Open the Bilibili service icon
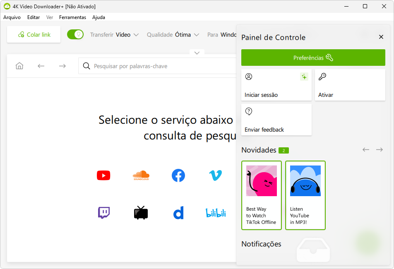This screenshot has width=394, height=269. pos(216,213)
